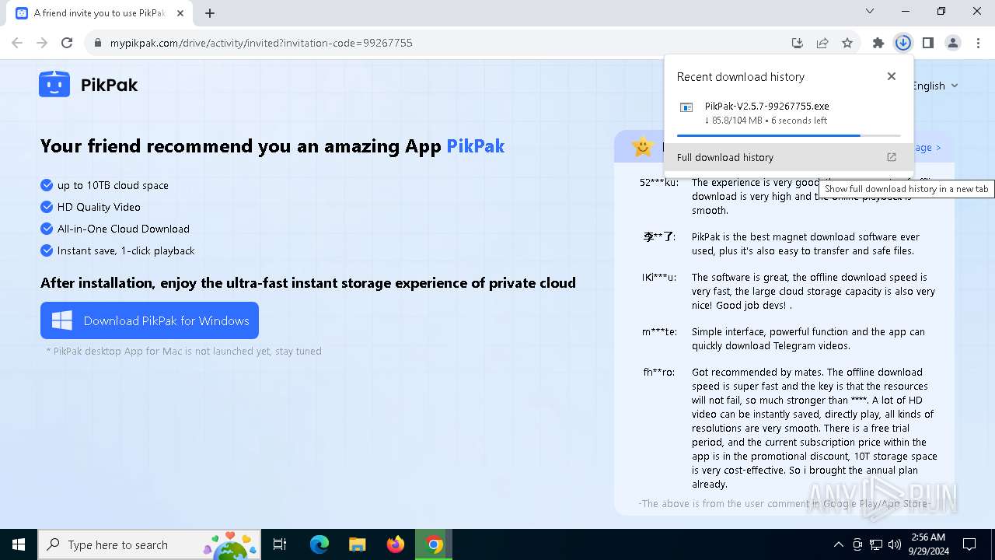Go back to the previous page
The height and width of the screenshot is (560, 995).
(x=17, y=43)
